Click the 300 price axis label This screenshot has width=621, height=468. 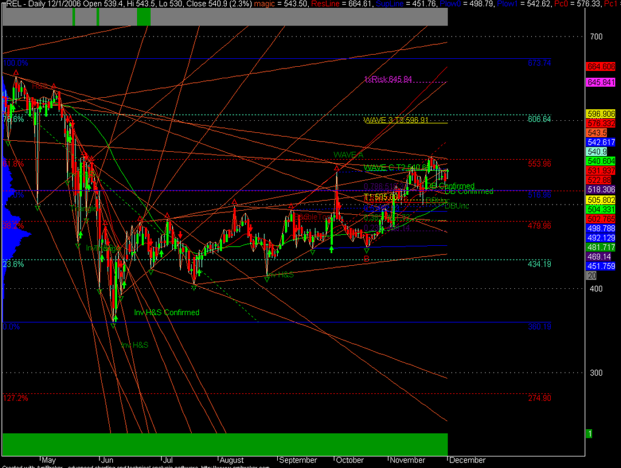point(596,373)
